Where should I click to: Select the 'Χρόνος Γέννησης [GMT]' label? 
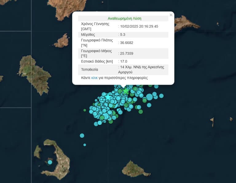(95, 26)
